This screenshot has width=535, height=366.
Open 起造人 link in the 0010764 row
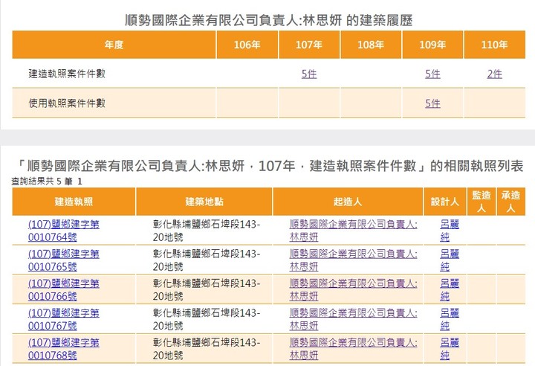[x=353, y=231]
